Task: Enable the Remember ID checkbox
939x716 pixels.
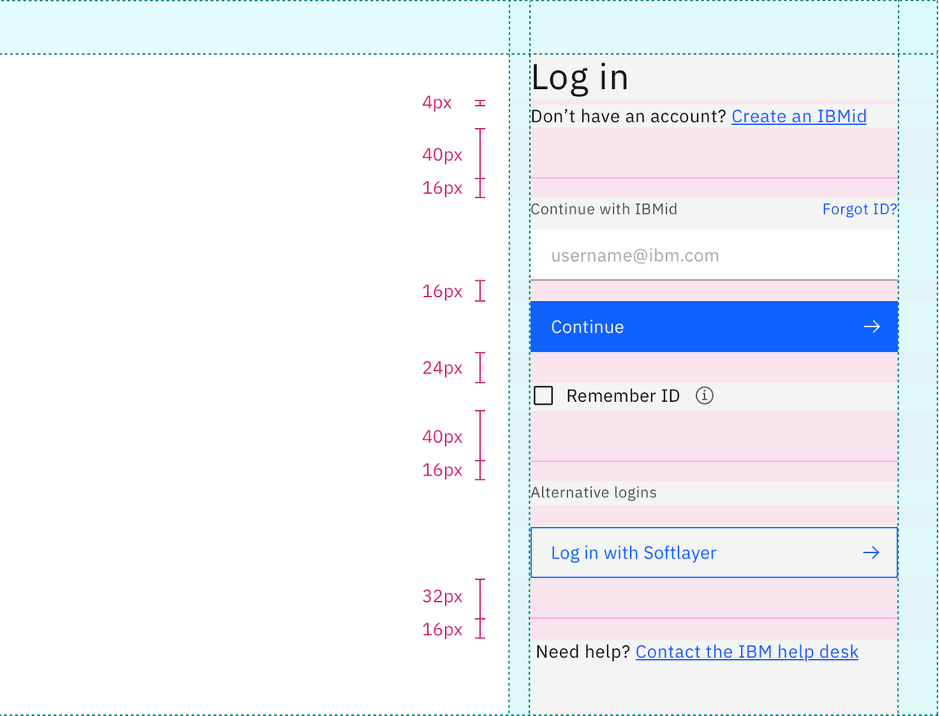Action: point(543,396)
